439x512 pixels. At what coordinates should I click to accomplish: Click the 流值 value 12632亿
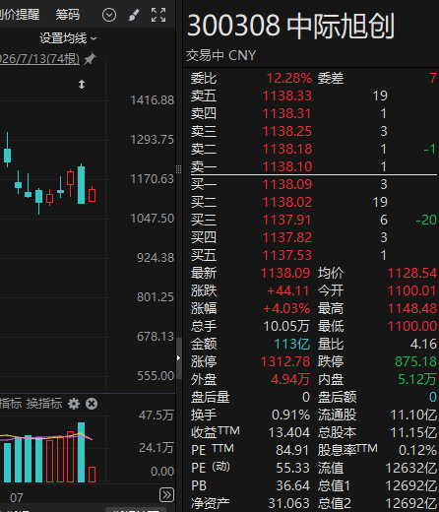click(x=411, y=468)
